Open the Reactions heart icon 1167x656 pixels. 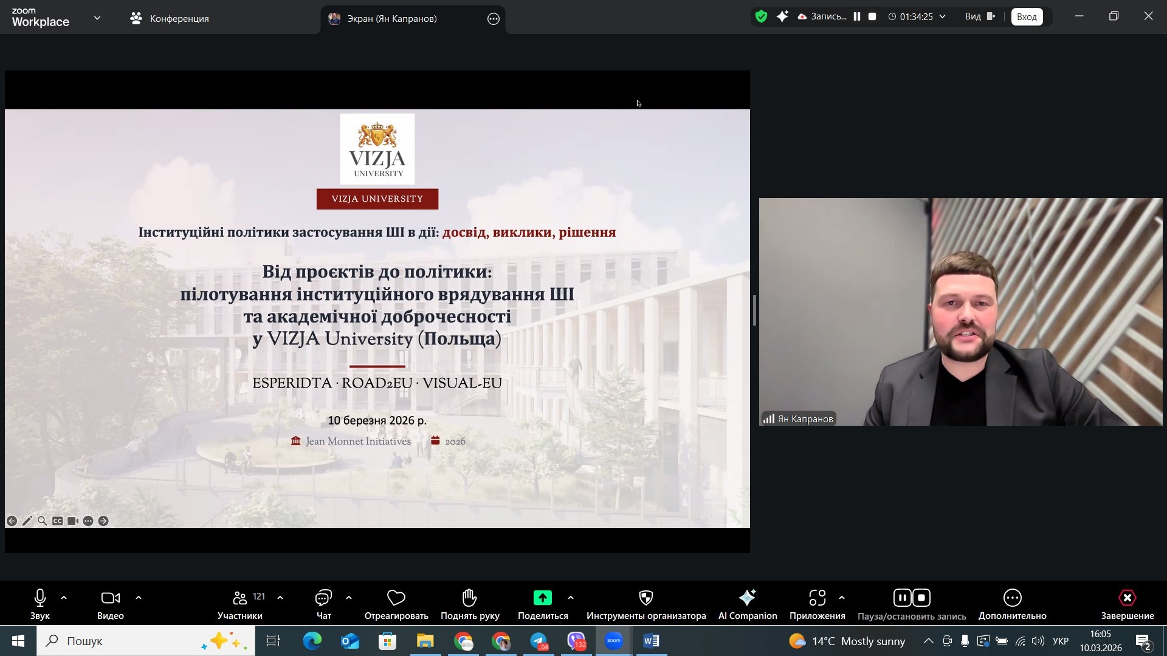(x=396, y=598)
